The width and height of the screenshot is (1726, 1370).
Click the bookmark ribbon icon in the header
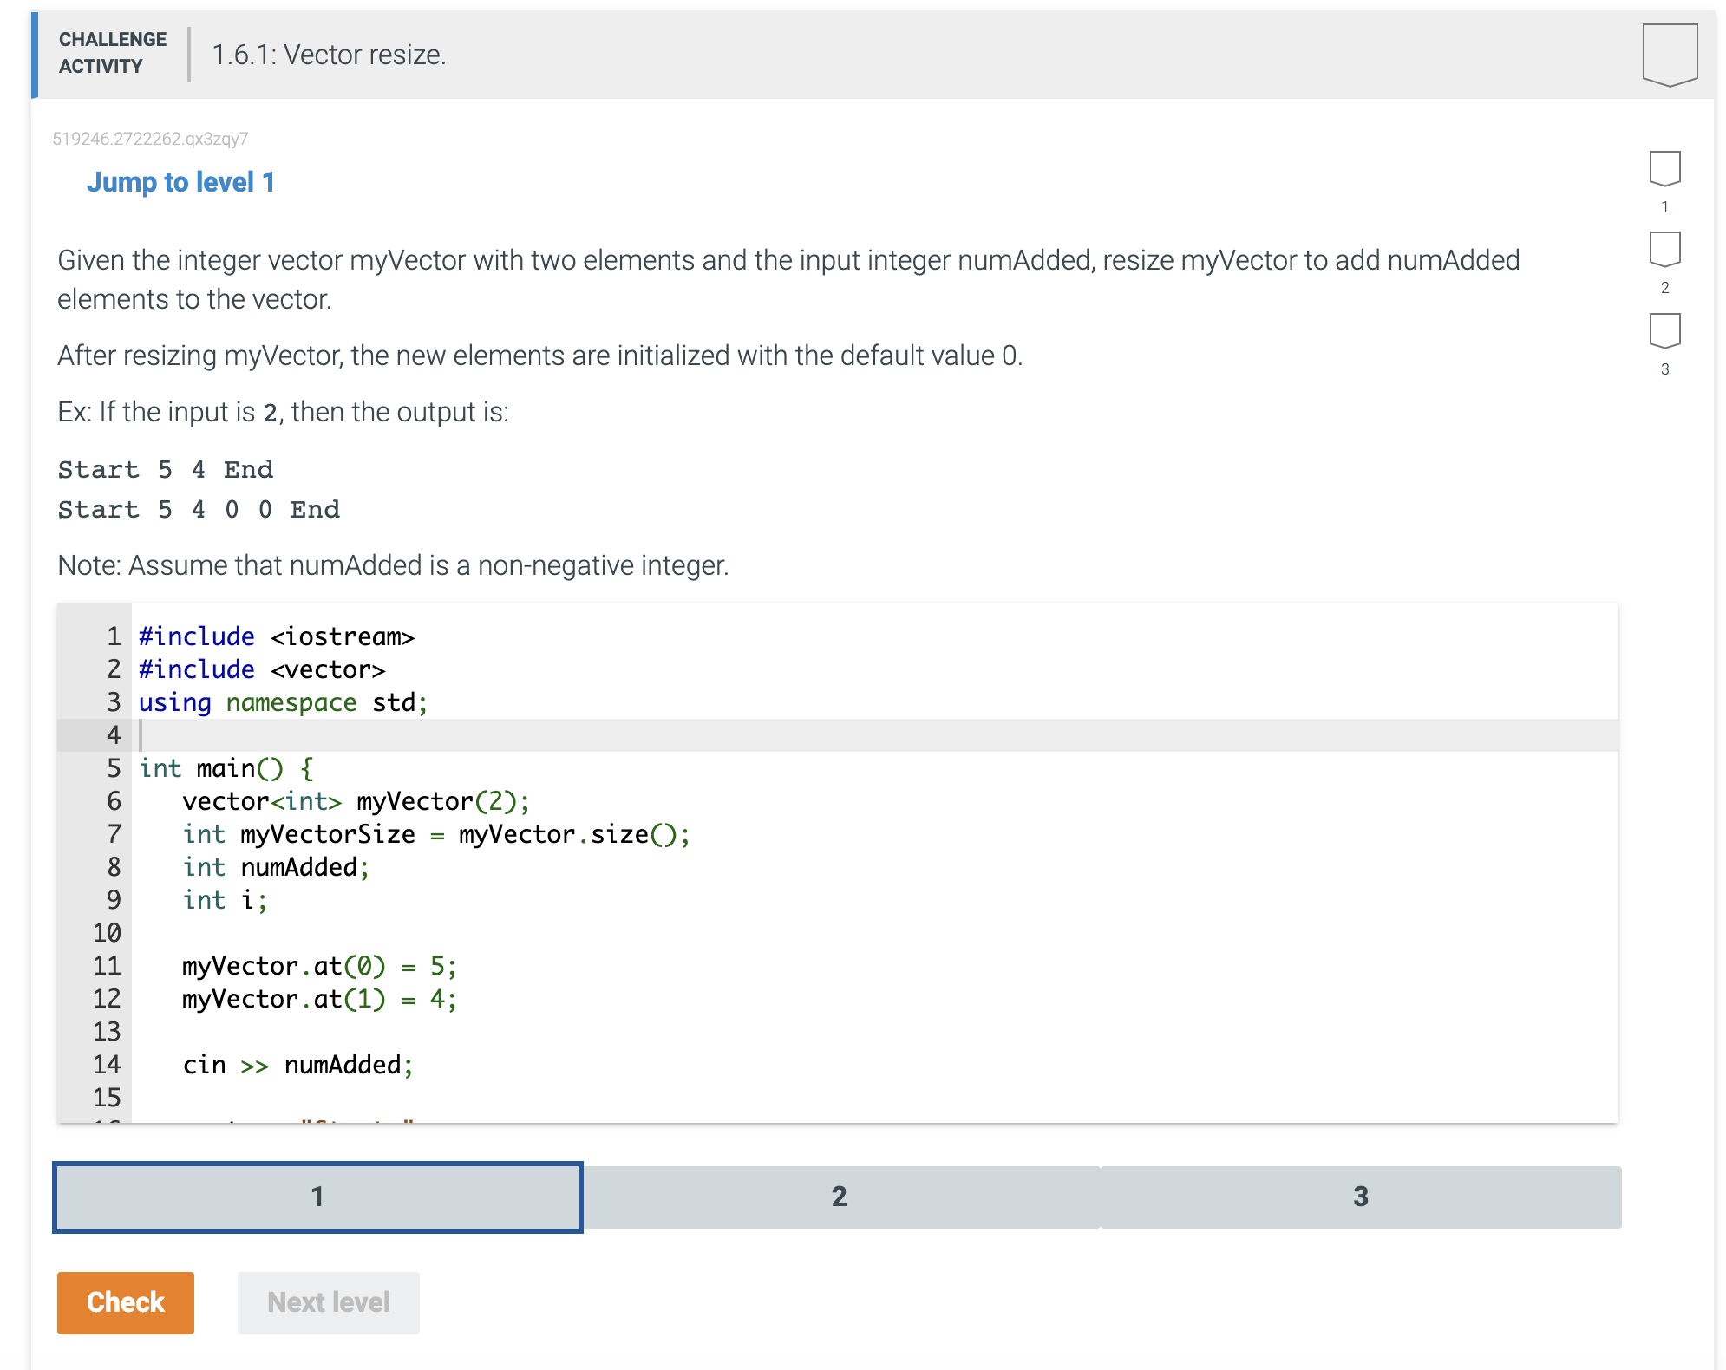pos(1671,55)
